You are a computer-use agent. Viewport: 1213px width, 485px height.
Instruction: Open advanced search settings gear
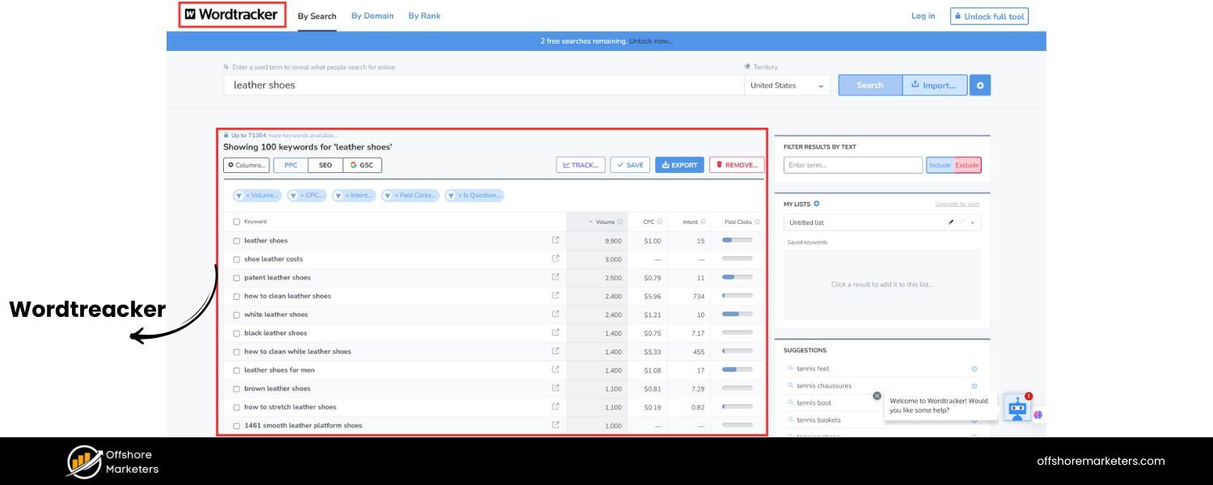pos(979,84)
